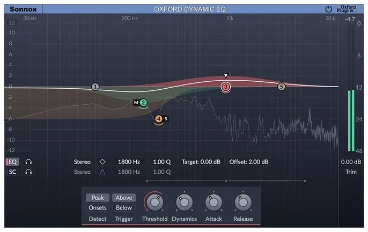Select EQ band node 1
Image resolution: width=368 pixels, height=232 pixels.
pos(95,87)
